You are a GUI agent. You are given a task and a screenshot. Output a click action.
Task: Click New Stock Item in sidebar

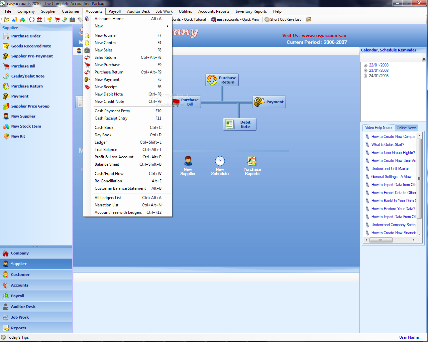(x=26, y=126)
